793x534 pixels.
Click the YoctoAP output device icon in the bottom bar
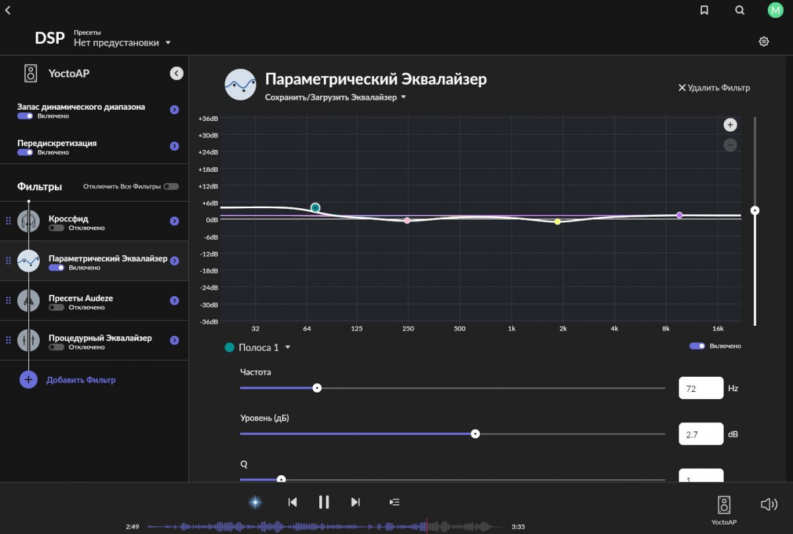click(x=724, y=505)
